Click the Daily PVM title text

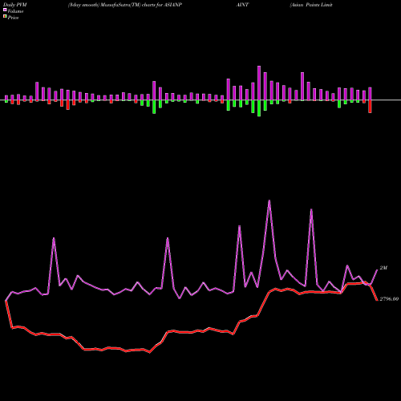[x=15, y=5]
